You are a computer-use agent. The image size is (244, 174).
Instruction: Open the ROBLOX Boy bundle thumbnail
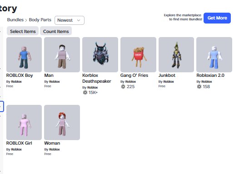pyautogui.click(x=24, y=55)
